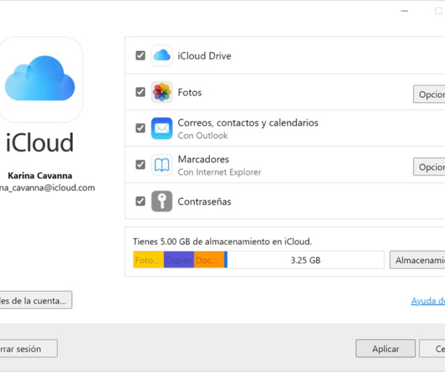445x372 pixels.
Task: Disable the Marcadores checkbox
Action: 140,164
